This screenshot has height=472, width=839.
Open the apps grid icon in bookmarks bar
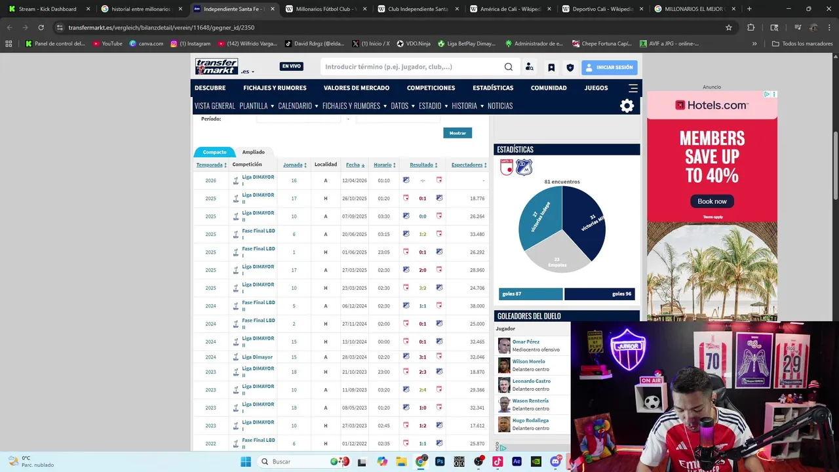coord(9,44)
